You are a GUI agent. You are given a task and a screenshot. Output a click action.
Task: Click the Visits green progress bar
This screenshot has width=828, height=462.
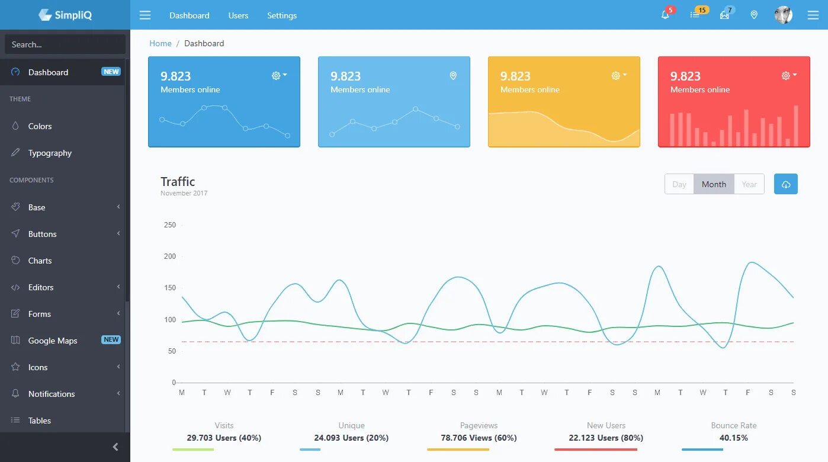pyautogui.click(x=193, y=450)
